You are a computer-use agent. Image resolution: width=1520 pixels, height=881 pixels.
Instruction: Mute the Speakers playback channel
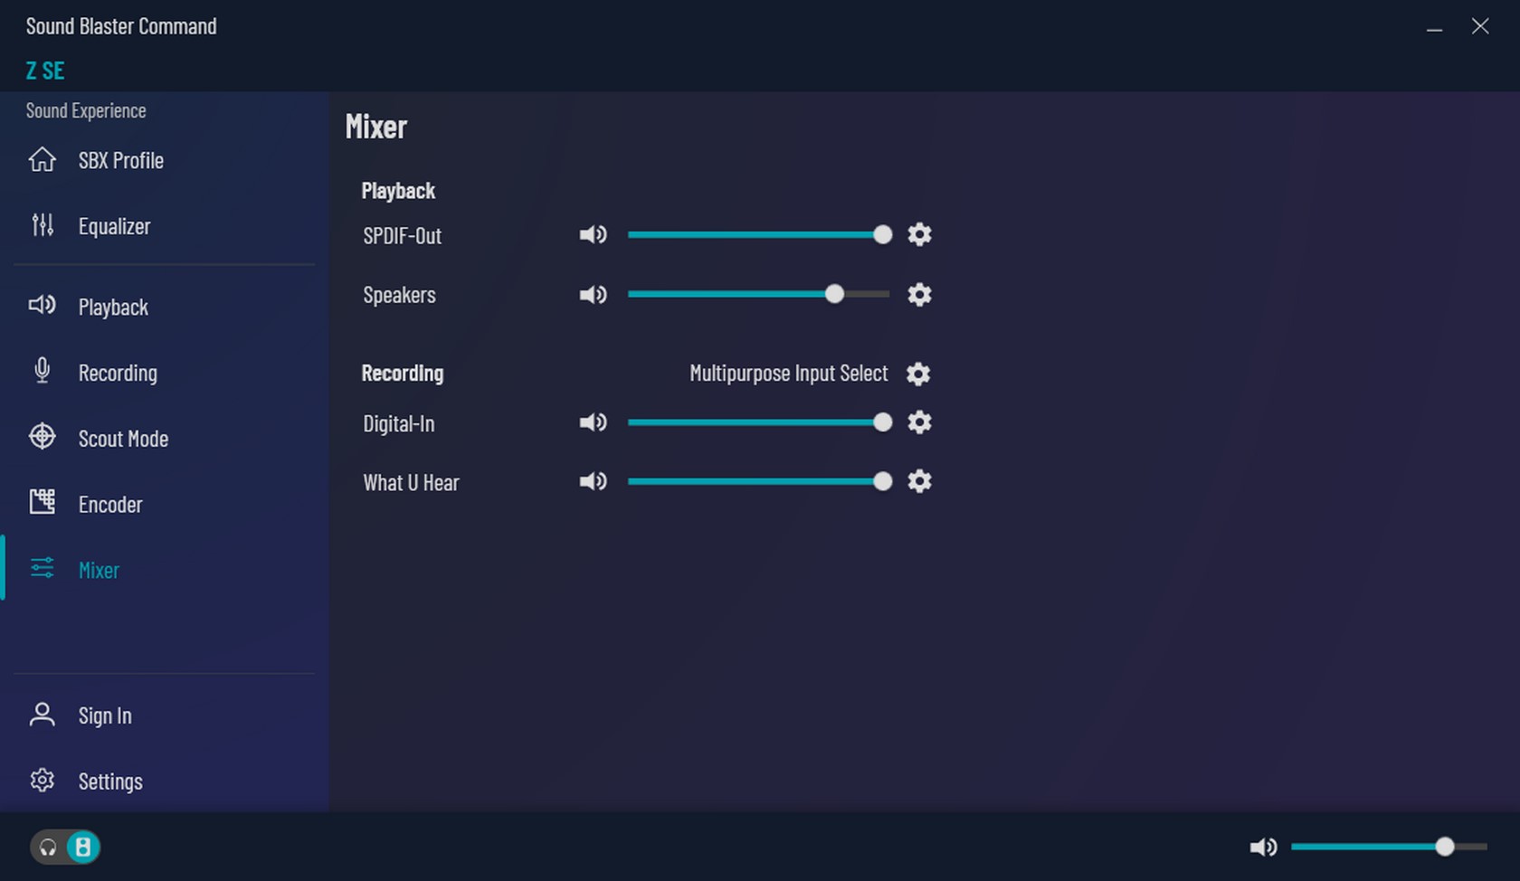click(x=594, y=295)
